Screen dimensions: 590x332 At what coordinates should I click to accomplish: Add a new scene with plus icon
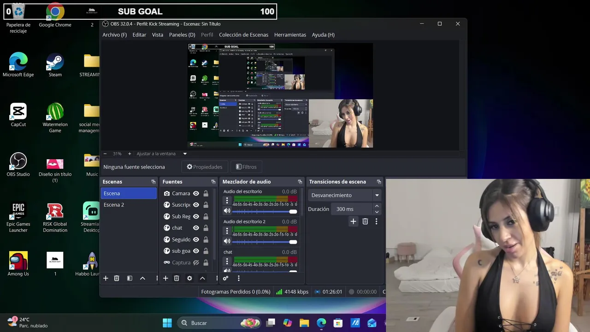[x=106, y=278]
